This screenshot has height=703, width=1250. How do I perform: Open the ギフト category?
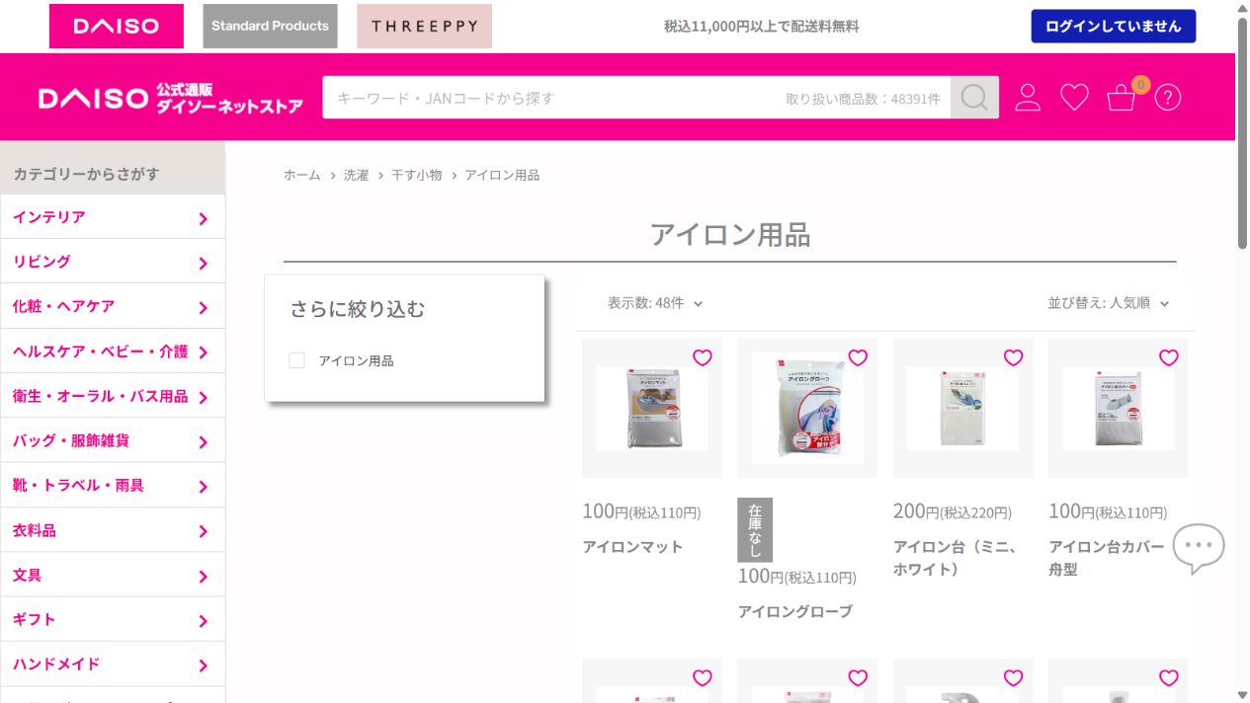(113, 619)
